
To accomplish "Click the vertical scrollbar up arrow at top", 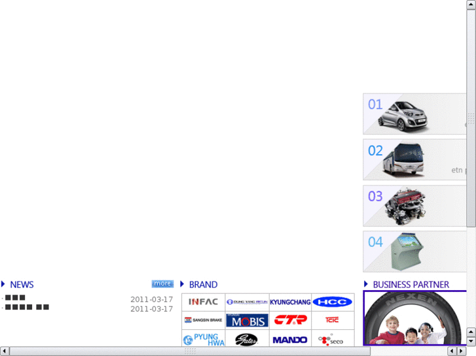I will 471,5.
